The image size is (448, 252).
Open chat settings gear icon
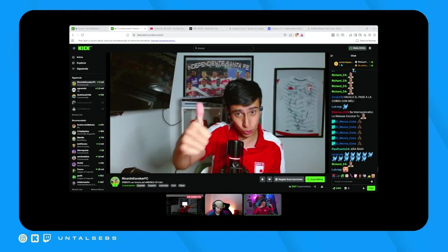tap(364, 188)
